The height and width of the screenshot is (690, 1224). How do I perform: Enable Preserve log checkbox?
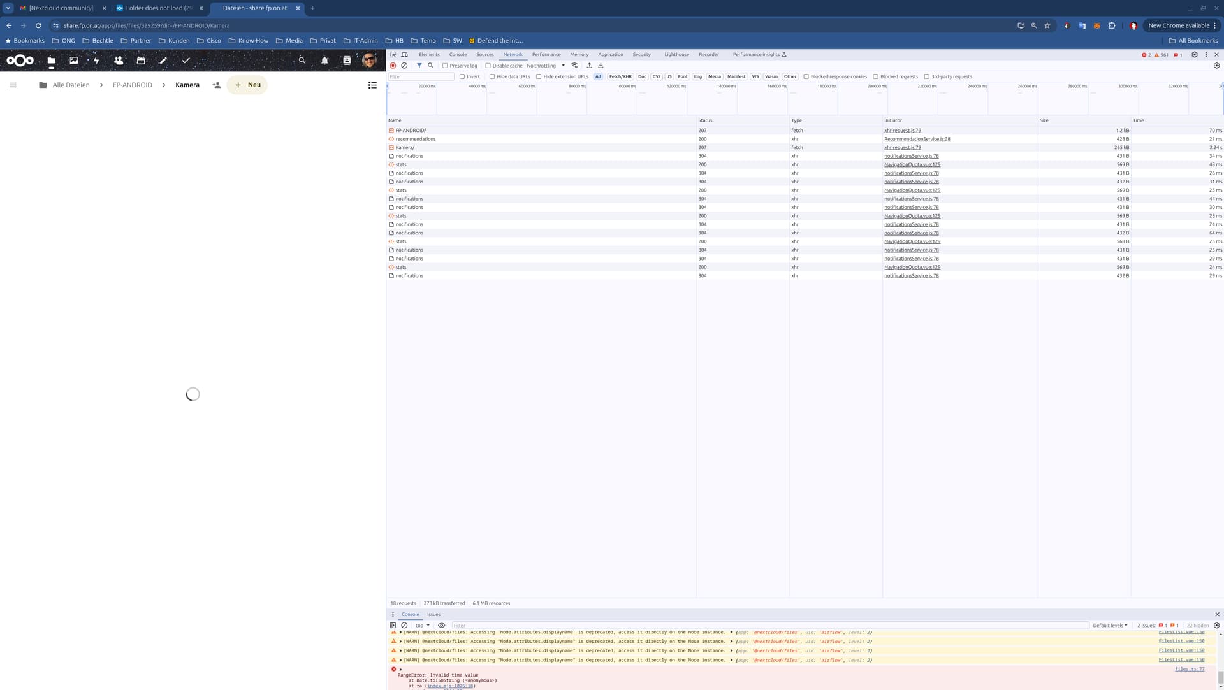(x=445, y=66)
